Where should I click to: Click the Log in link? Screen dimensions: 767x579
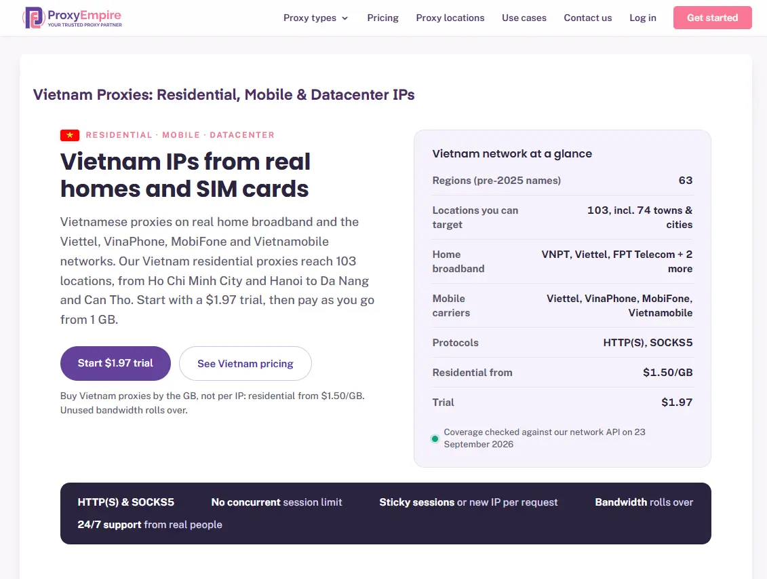pos(642,18)
